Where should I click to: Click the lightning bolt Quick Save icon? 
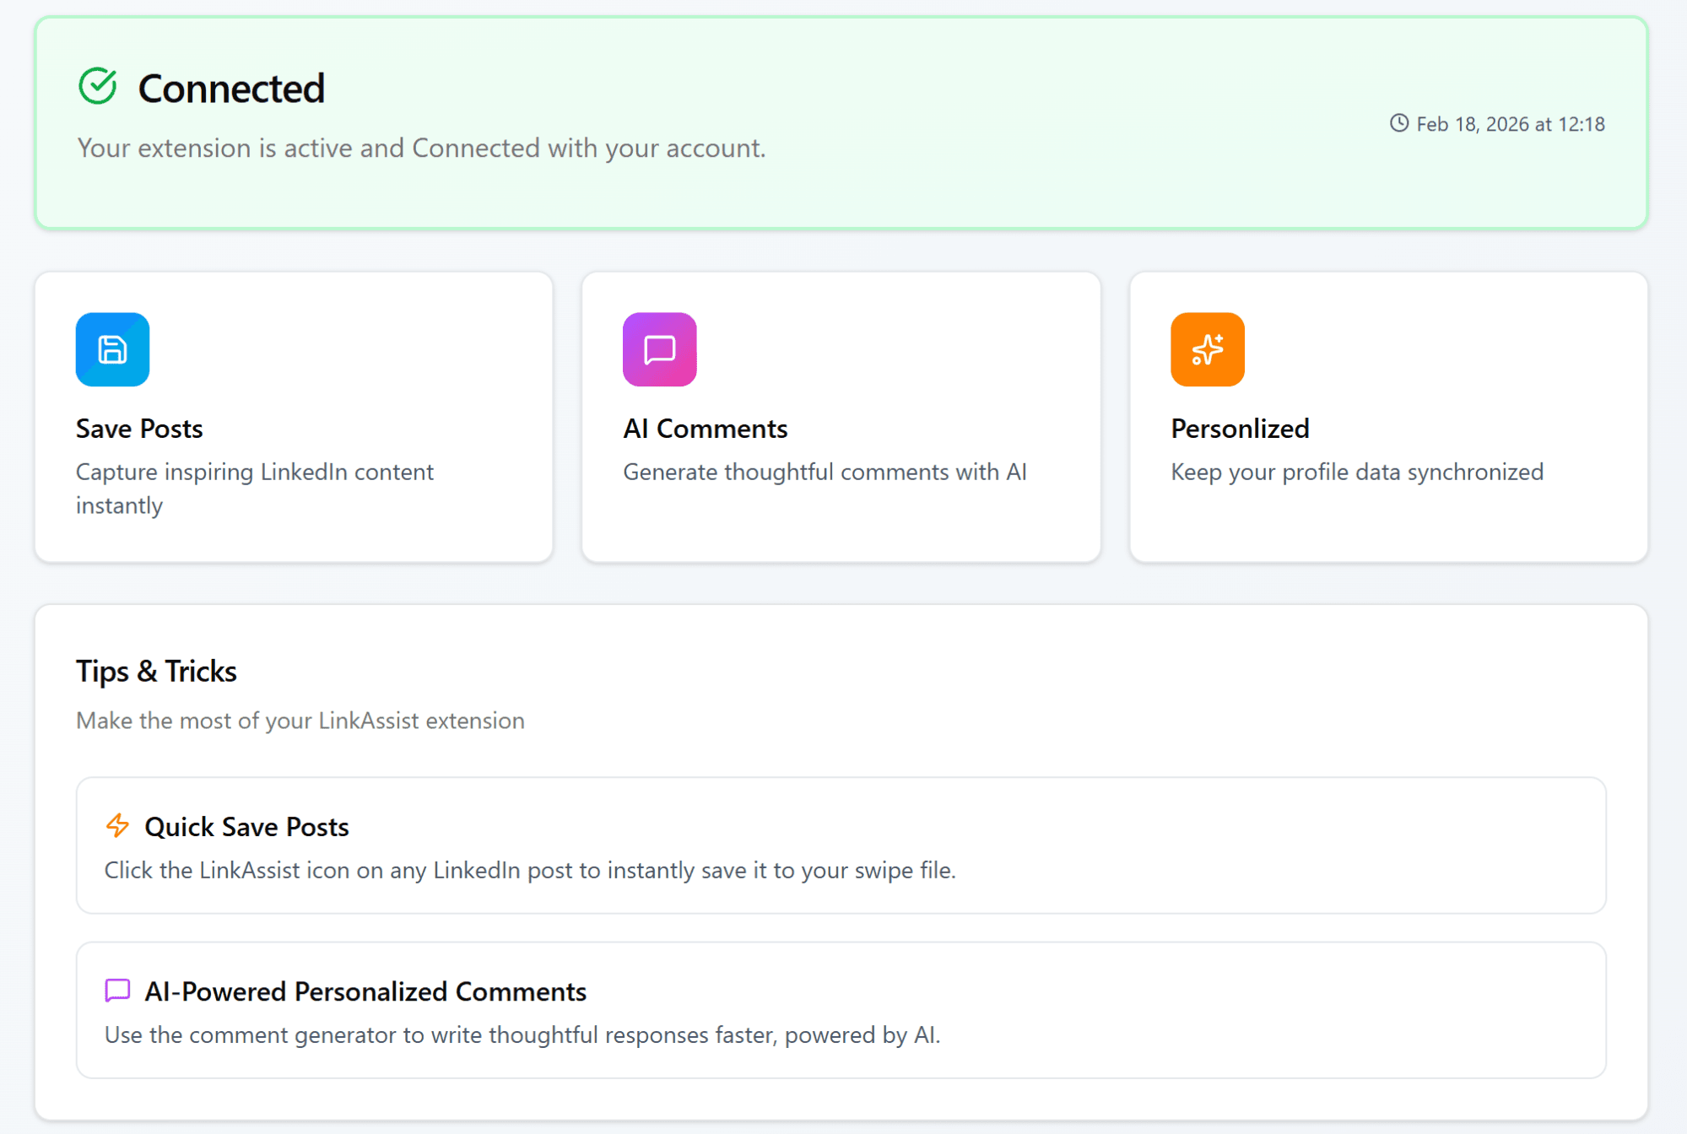[x=117, y=825]
